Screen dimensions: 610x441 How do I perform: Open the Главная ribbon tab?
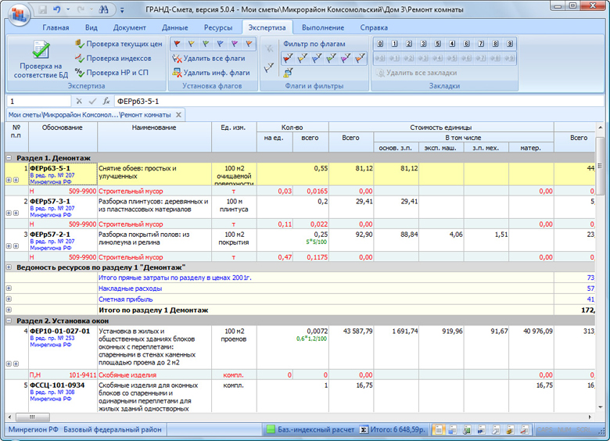point(56,27)
